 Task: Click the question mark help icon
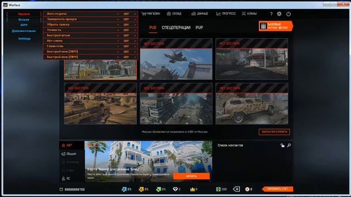271,14
